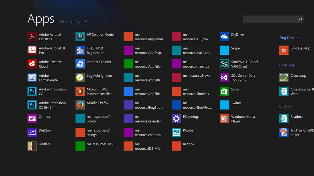Open the CrossLoop on the Web icon
Image resolution: width=314 pixels, height=176 pixels.
coord(284,91)
